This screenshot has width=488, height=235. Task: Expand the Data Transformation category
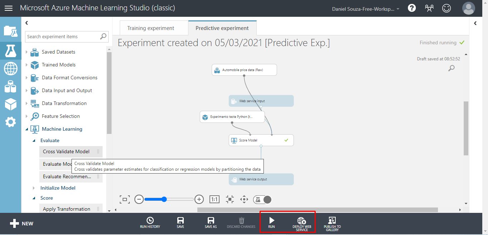[26, 103]
